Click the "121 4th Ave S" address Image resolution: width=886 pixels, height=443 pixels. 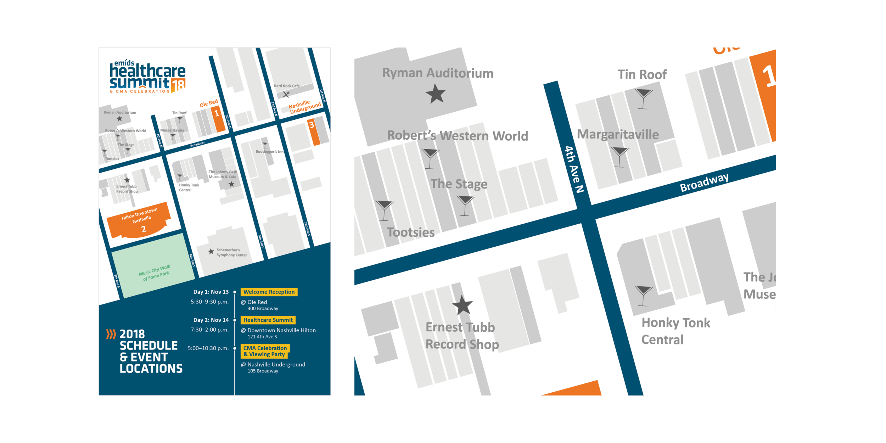point(262,337)
